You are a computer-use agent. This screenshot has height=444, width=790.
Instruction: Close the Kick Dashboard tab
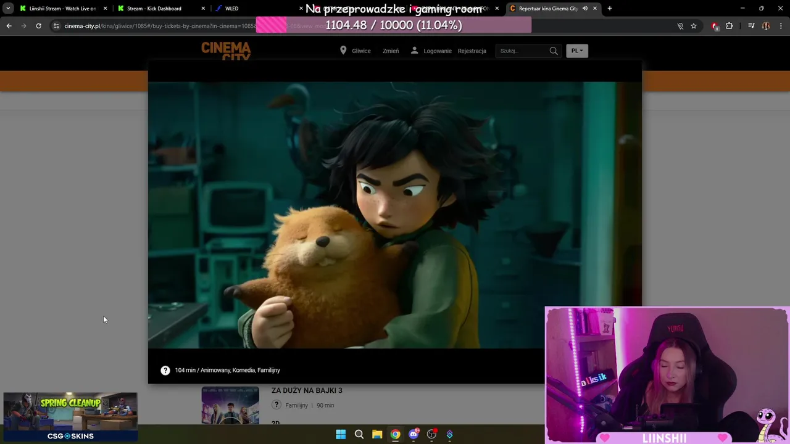tap(203, 9)
